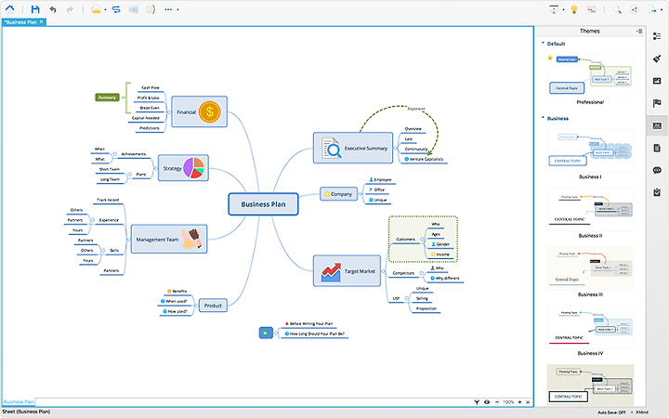Open brainstorming lightbulb icon

pos(574,9)
